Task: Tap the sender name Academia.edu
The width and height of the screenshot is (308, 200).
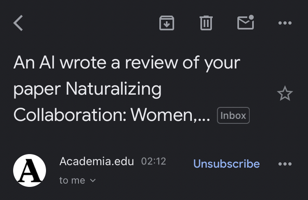Action: point(97,161)
